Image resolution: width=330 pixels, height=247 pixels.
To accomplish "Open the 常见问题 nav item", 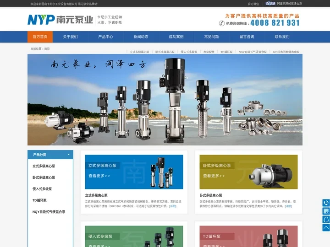I will (211, 37).
